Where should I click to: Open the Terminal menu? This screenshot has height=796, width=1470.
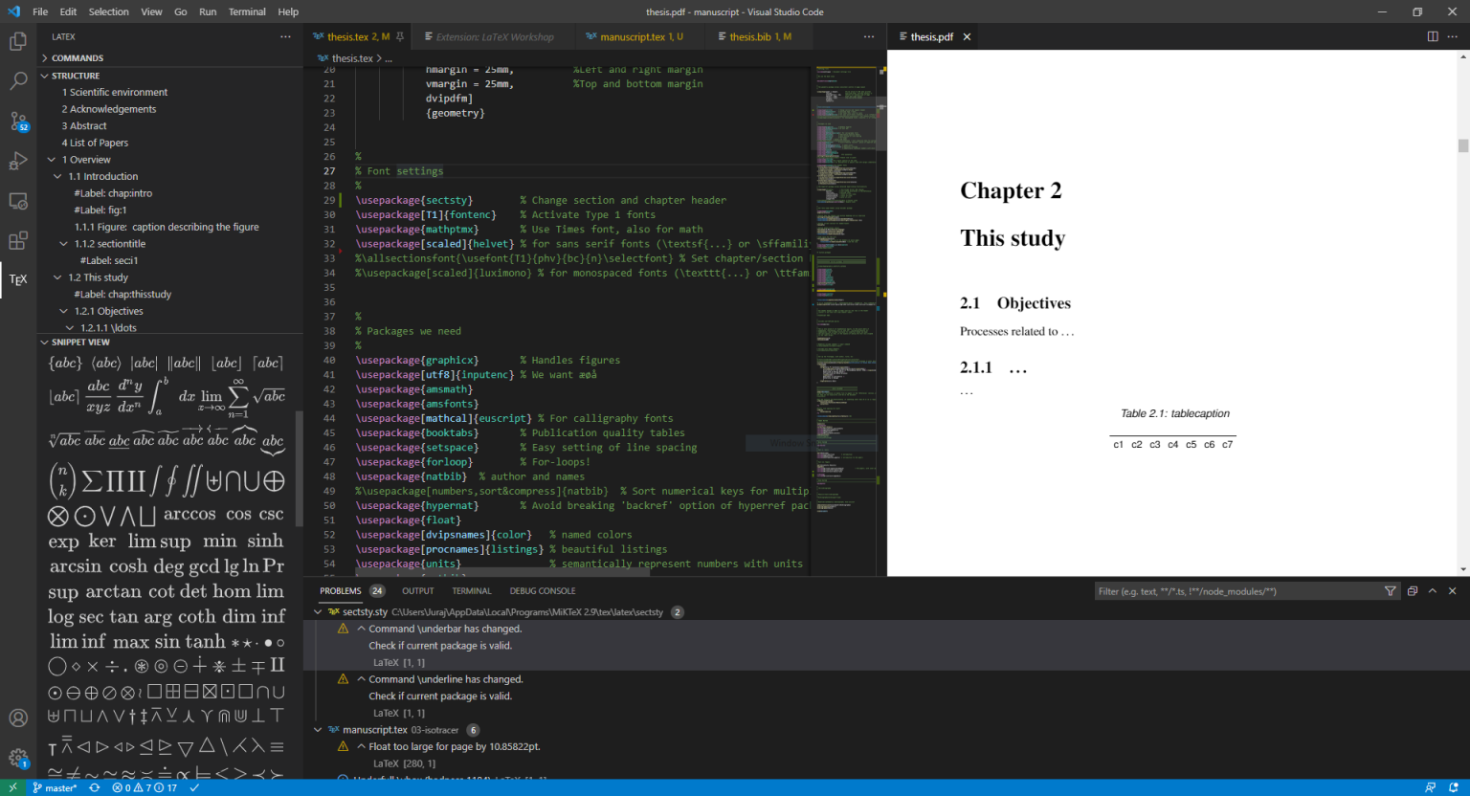click(x=247, y=11)
